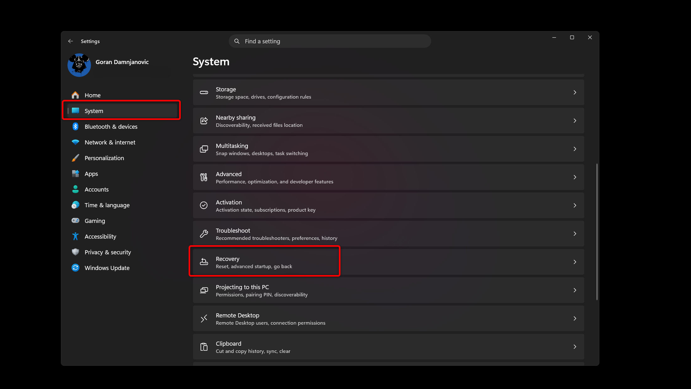
Task: Click the Find a setting search box
Action: pyautogui.click(x=330, y=41)
